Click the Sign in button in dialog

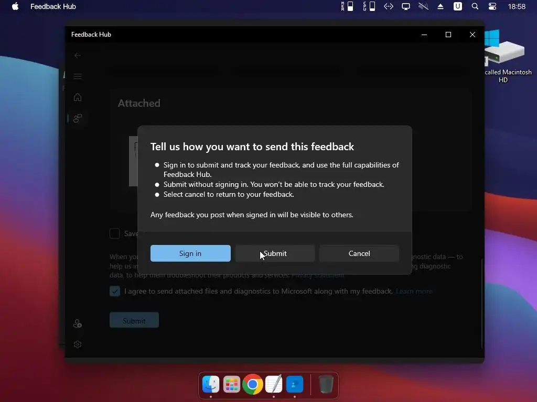[190, 253]
